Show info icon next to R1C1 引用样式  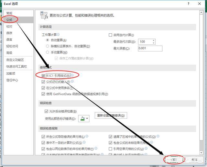tap(72, 75)
